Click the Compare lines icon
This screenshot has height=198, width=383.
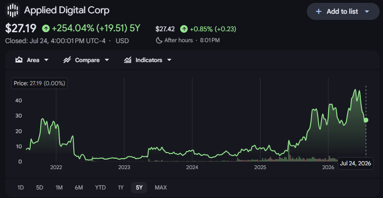tap(67, 60)
